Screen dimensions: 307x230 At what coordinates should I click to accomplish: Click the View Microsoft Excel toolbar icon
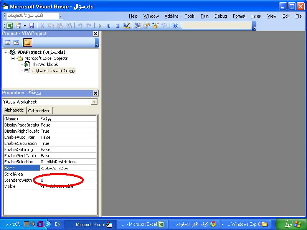pos(9,26)
